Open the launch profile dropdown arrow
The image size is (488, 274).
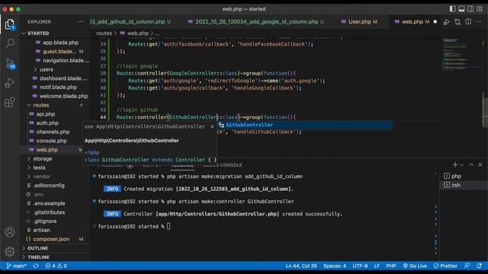462,165
